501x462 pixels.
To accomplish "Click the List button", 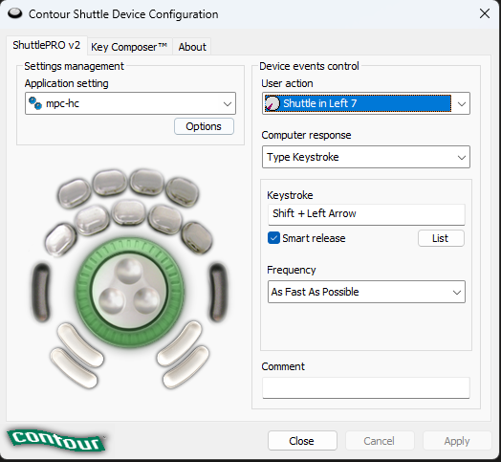I will click(x=441, y=238).
